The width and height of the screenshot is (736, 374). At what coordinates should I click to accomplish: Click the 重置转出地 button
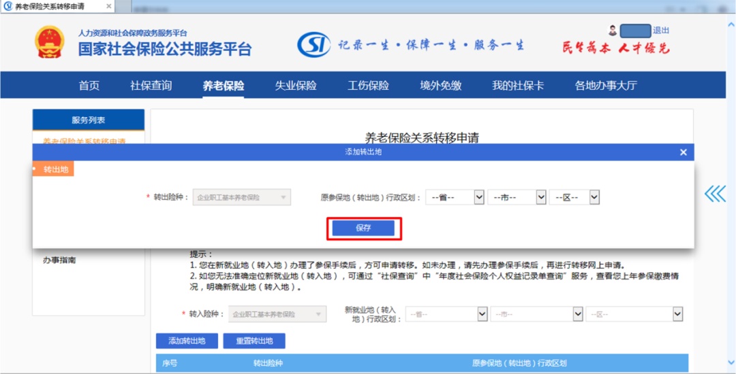(254, 341)
